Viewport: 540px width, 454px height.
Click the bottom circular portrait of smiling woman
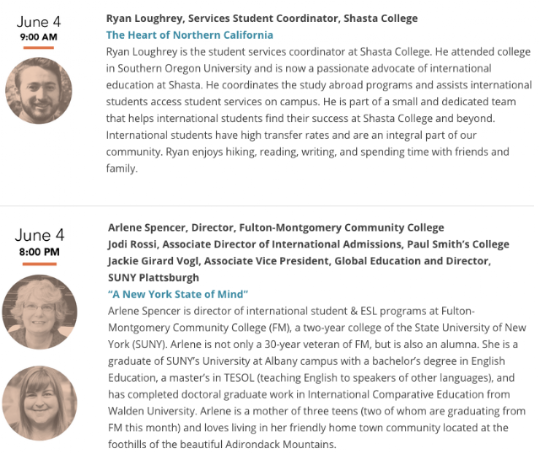click(x=40, y=403)
